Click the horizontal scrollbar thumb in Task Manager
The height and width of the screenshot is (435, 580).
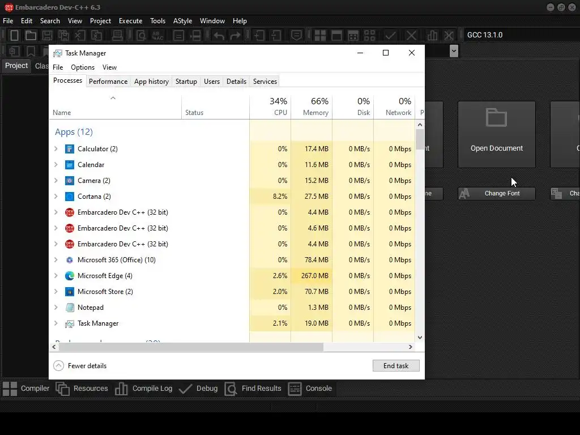191,347
